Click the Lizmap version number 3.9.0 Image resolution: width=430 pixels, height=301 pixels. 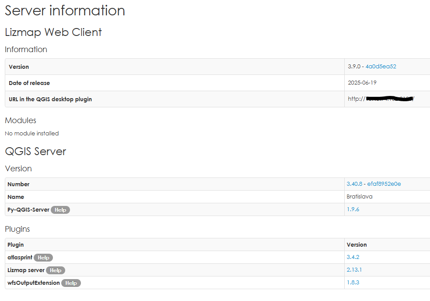click(354, 67)
